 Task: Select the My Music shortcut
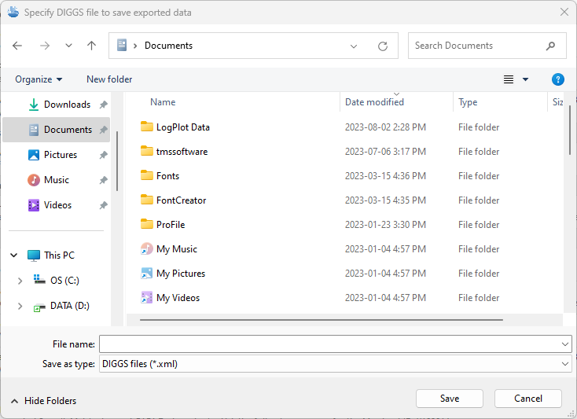(176, 249)
